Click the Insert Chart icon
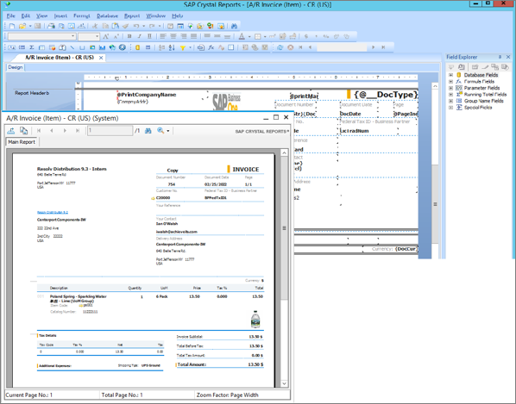This screenshot has height=404, width=516. [x=102, y=47]
